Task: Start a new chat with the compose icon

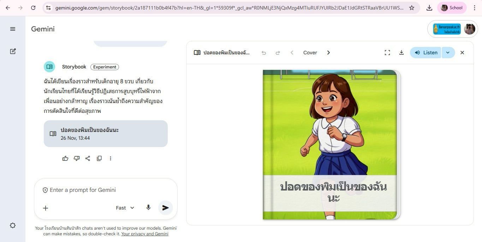Action: click(x=13, y=51)
